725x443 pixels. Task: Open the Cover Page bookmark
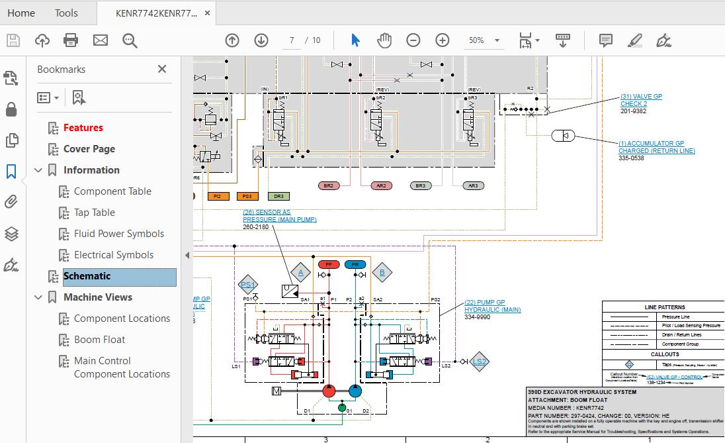tap(89, 148)
